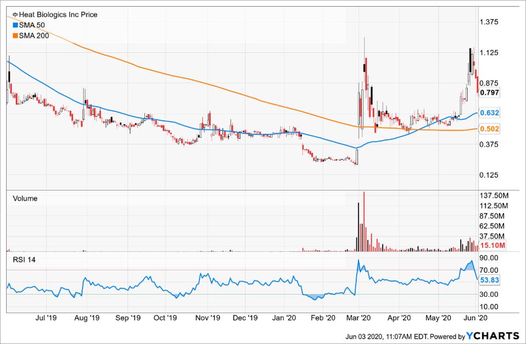Click the Mar '20 date axis label

(x=359, y=318)
